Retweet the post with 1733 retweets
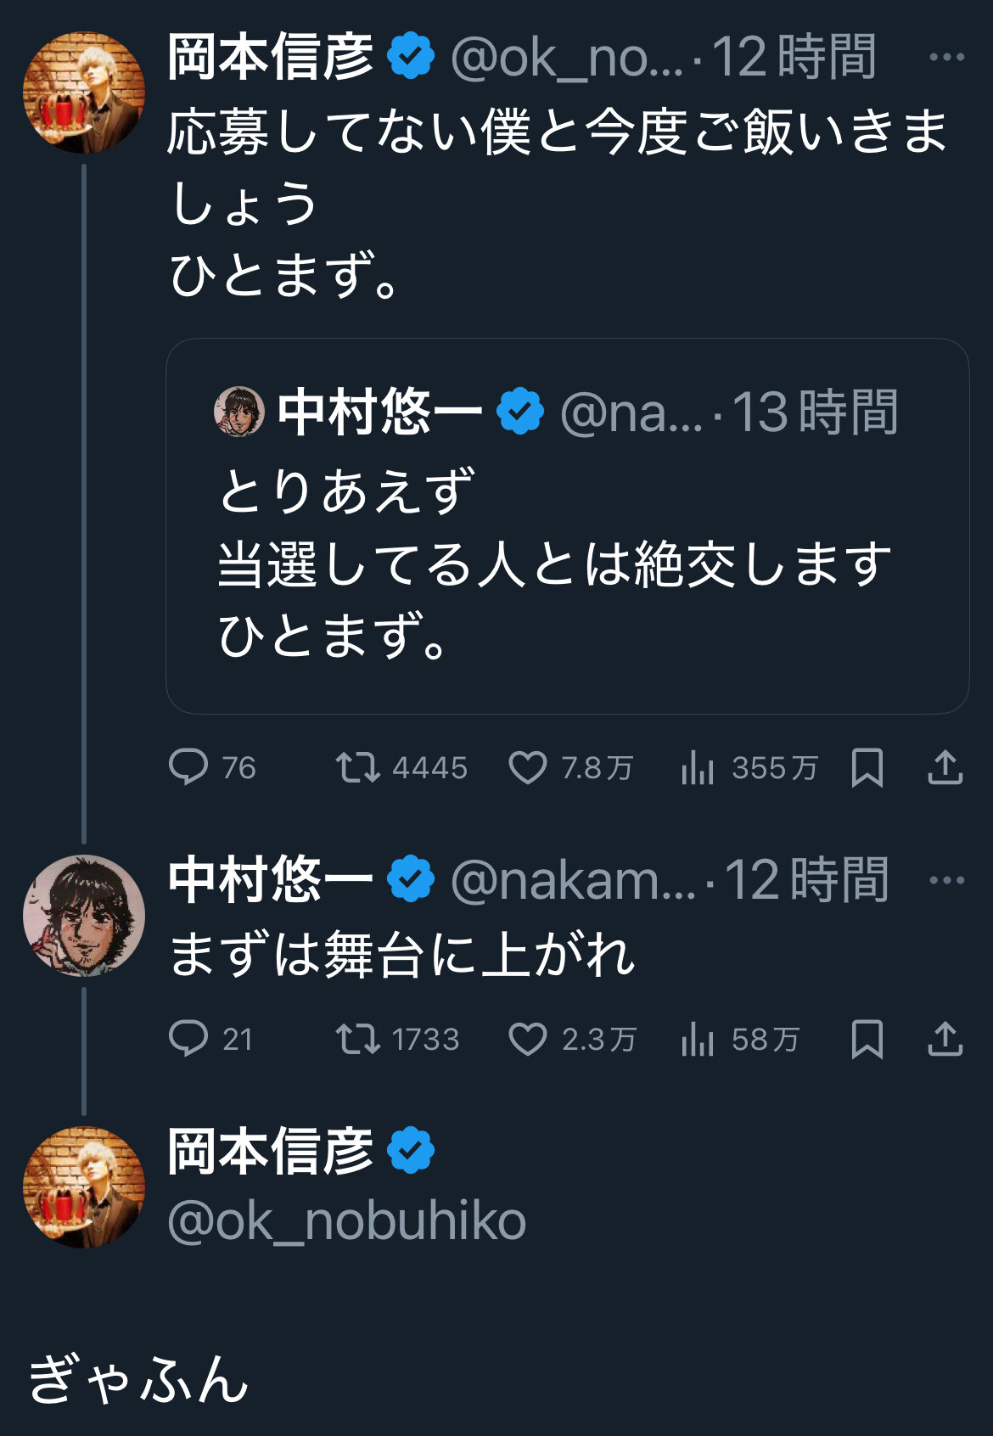 coord(357,1039)
